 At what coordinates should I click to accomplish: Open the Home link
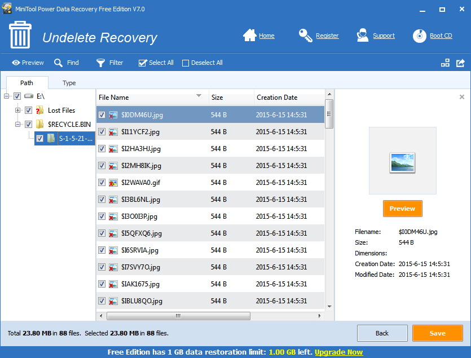click(x=266, y=36)
